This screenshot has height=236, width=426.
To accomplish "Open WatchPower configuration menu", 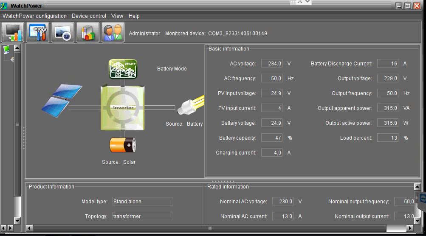I will [34, 16].
